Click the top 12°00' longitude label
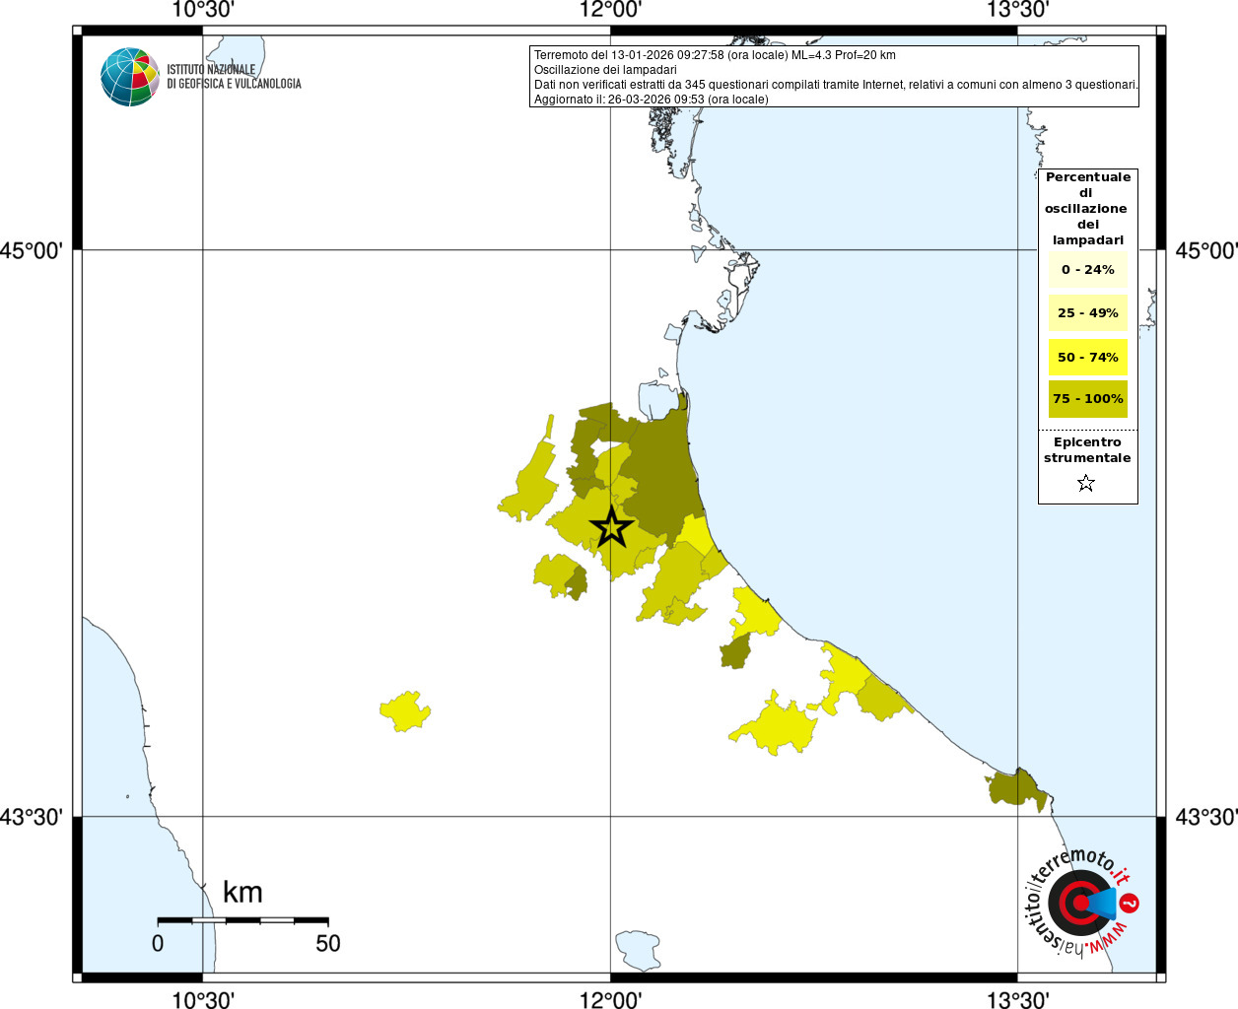Screen dimensions: 1238x1009 [x=610, y=10]
